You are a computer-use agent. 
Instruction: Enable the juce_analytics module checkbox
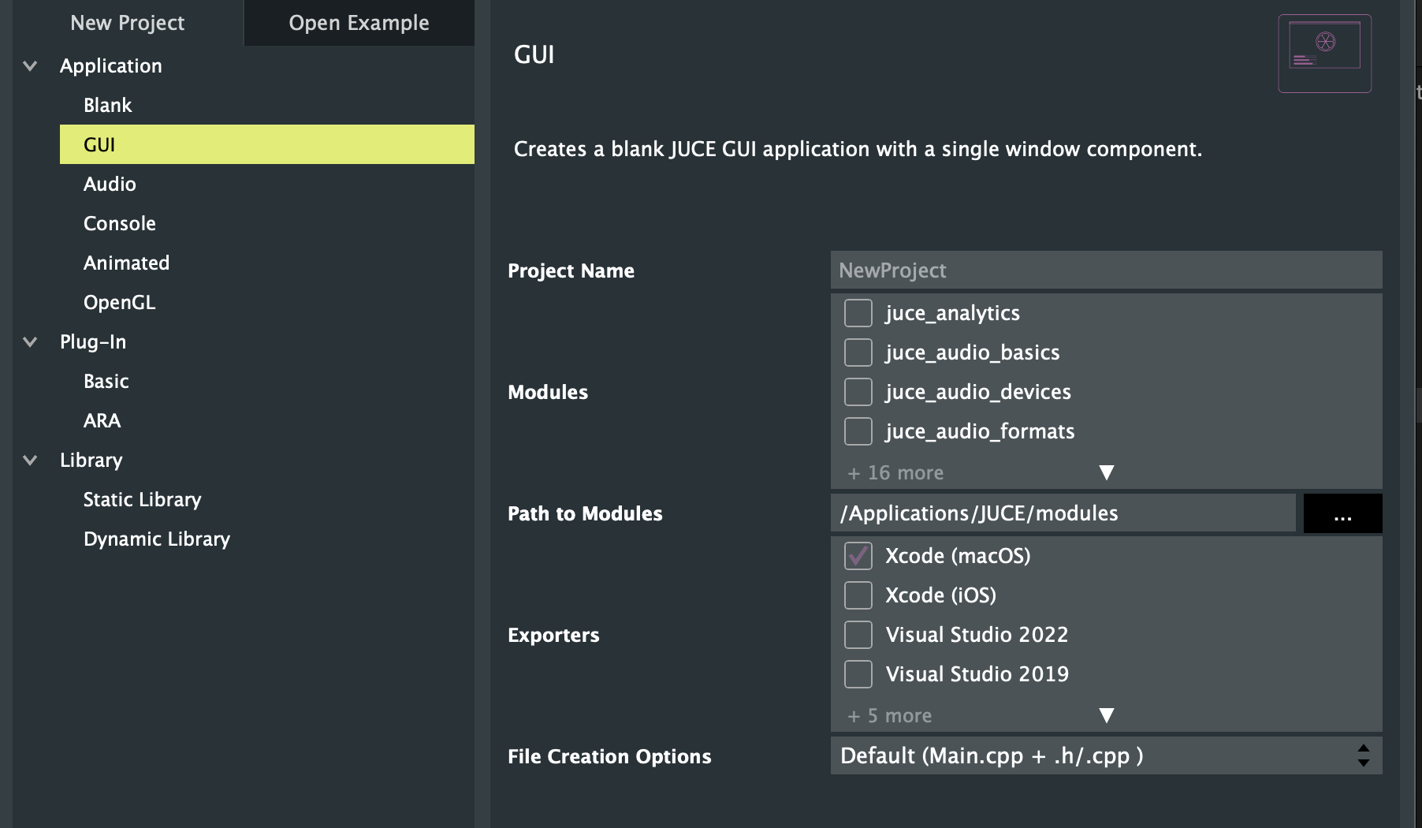click(858, 313)
